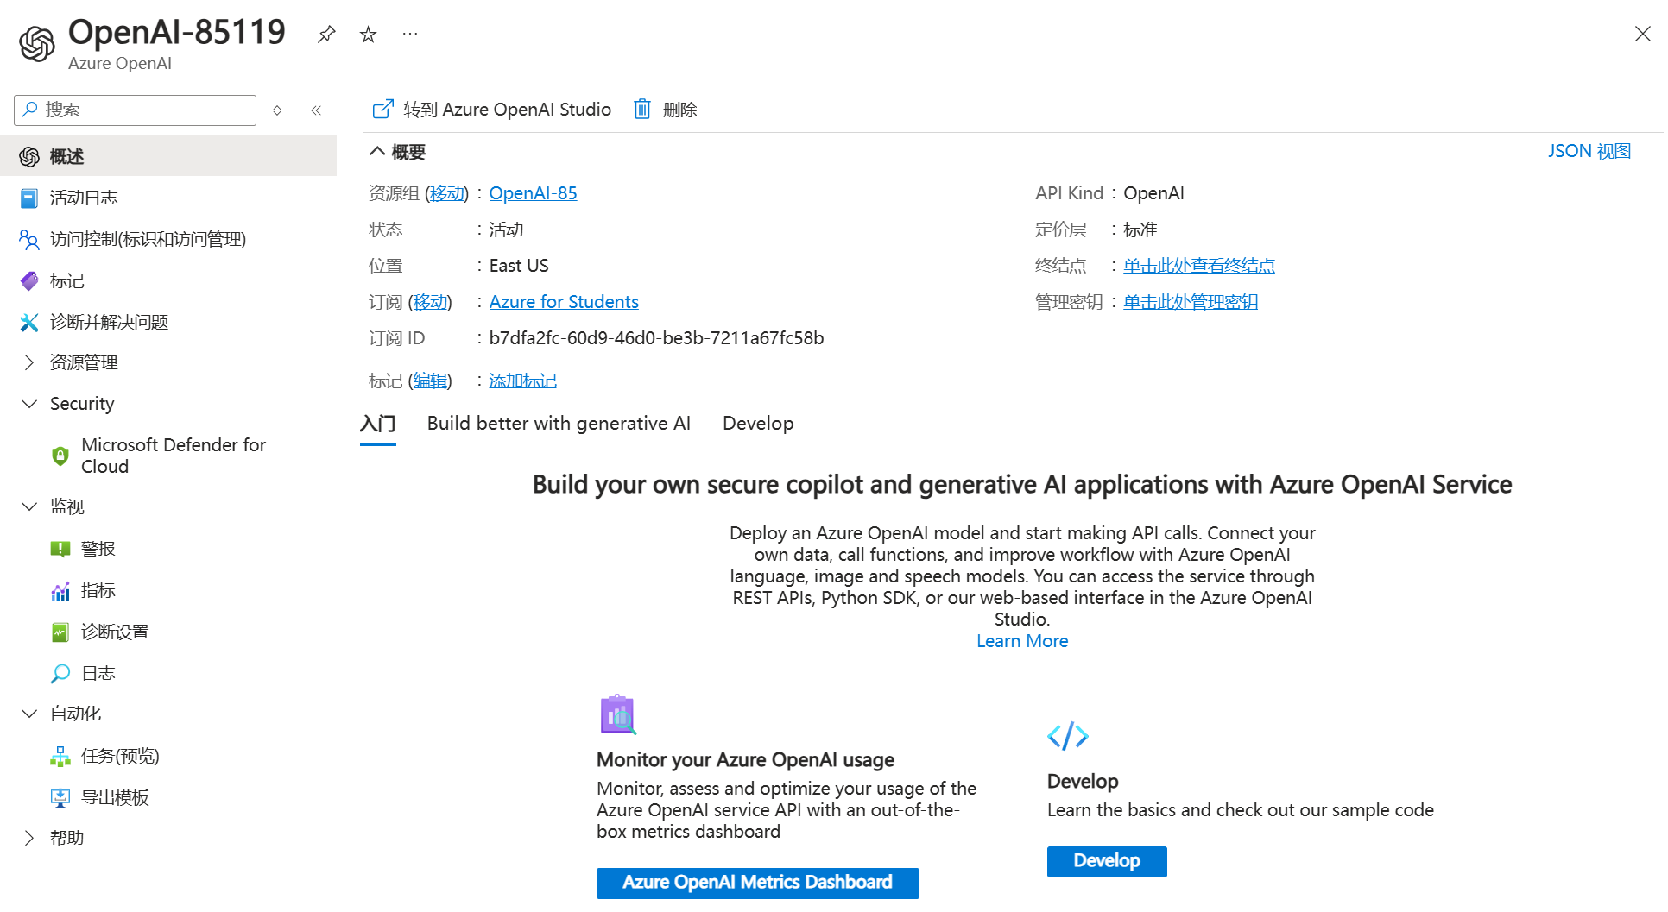Image resolution: width=1668 pixels, height=912 pixels.
Task: Click 移动 next to 资源组
Action: (446, 193)
